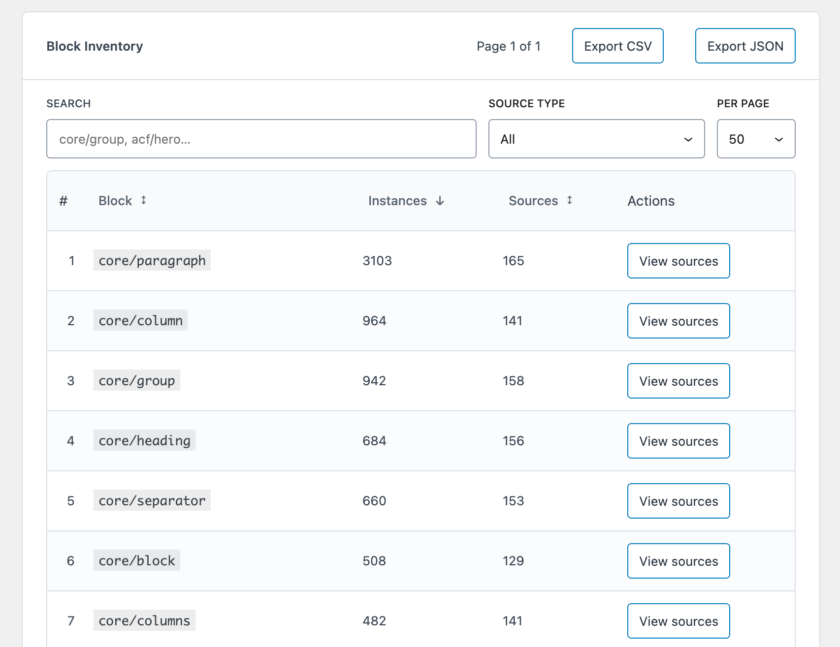The height and width of the screenshot is (647, 840).
Task: View sources for core/paragraph
Action: (x=678, y=261)
